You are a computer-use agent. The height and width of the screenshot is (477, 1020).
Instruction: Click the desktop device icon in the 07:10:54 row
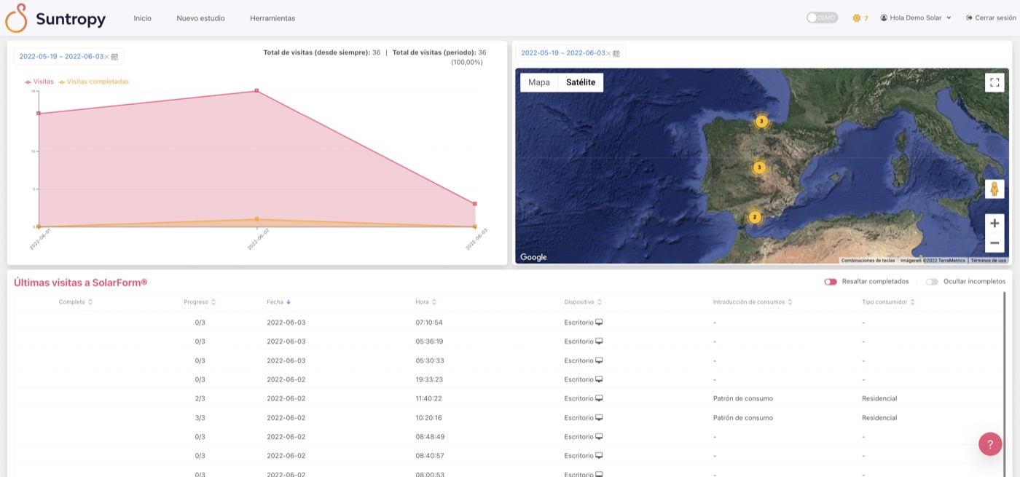(x=599, y=322)
